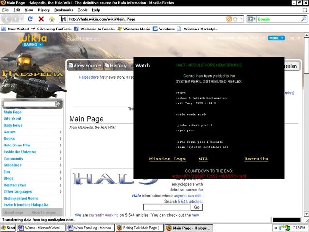Click the Log out link
This screenshot has width=309, height=232.
pos(294,38)
